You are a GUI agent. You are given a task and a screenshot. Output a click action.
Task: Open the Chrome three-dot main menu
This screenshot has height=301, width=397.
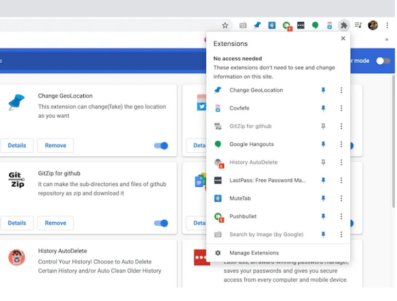tap(387, 25)
